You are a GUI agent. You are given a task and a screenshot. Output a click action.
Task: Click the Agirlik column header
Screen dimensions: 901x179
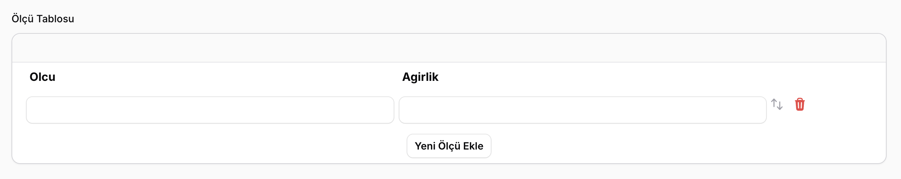420,77
